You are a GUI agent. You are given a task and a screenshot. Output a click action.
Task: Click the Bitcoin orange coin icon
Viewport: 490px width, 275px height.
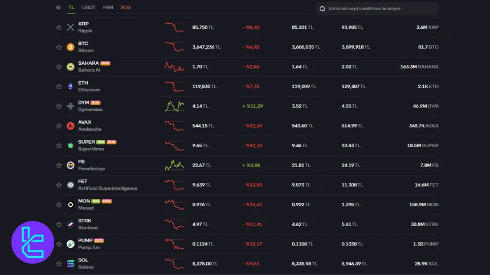71,47
